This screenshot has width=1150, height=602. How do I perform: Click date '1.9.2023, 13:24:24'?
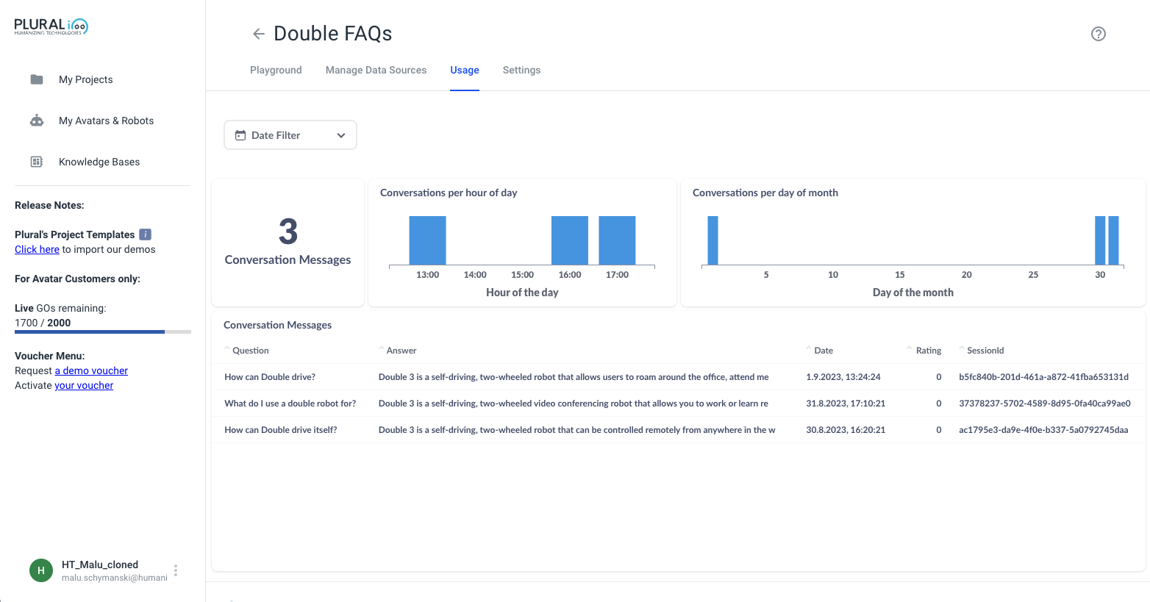click(843, 377)
